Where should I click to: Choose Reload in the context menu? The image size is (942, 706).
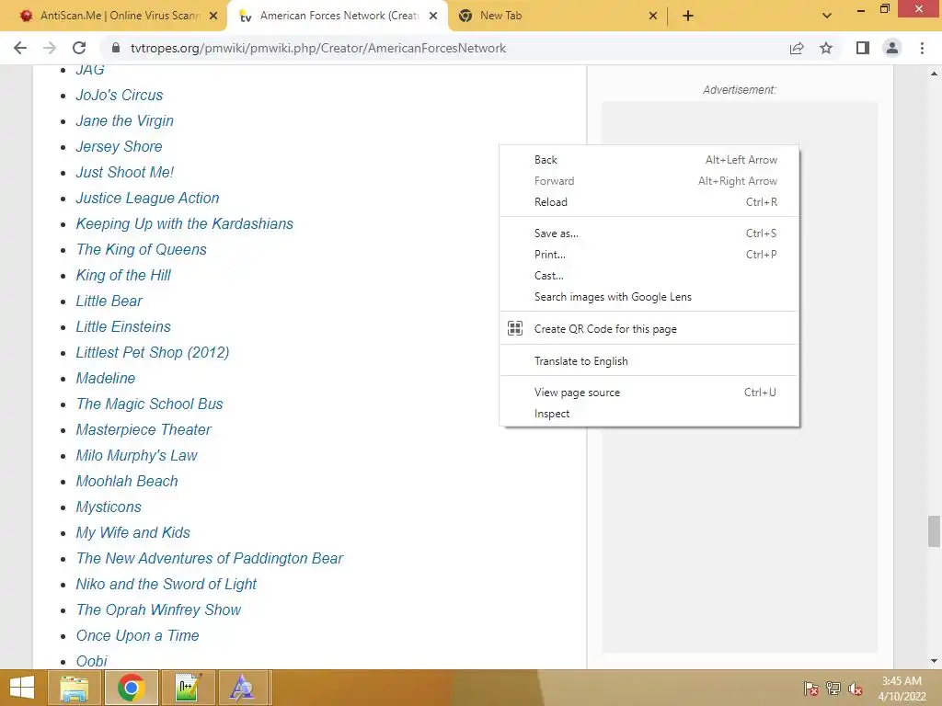(649, 201)
